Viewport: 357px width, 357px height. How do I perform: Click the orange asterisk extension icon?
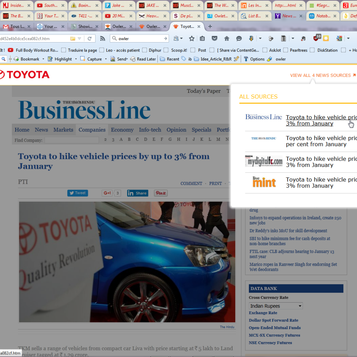[x=326, y=38]
